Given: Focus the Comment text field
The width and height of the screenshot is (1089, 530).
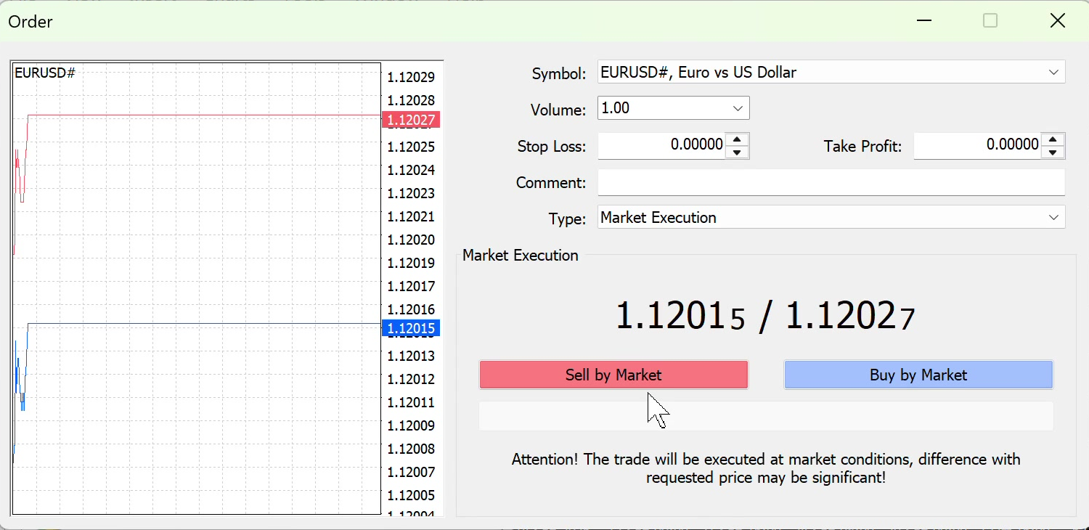Looking at the screenshot, I should (x=831, y=182).
